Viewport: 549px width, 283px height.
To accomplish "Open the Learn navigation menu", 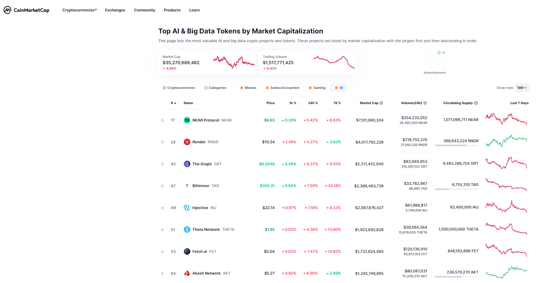I will pos(194,10).
